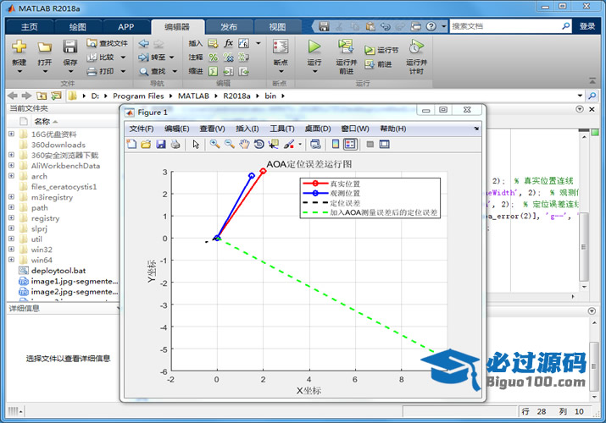Select deploytool.bat in file list
The width and height of the screenshot is (606, 423).
click(x=58, y=271)
